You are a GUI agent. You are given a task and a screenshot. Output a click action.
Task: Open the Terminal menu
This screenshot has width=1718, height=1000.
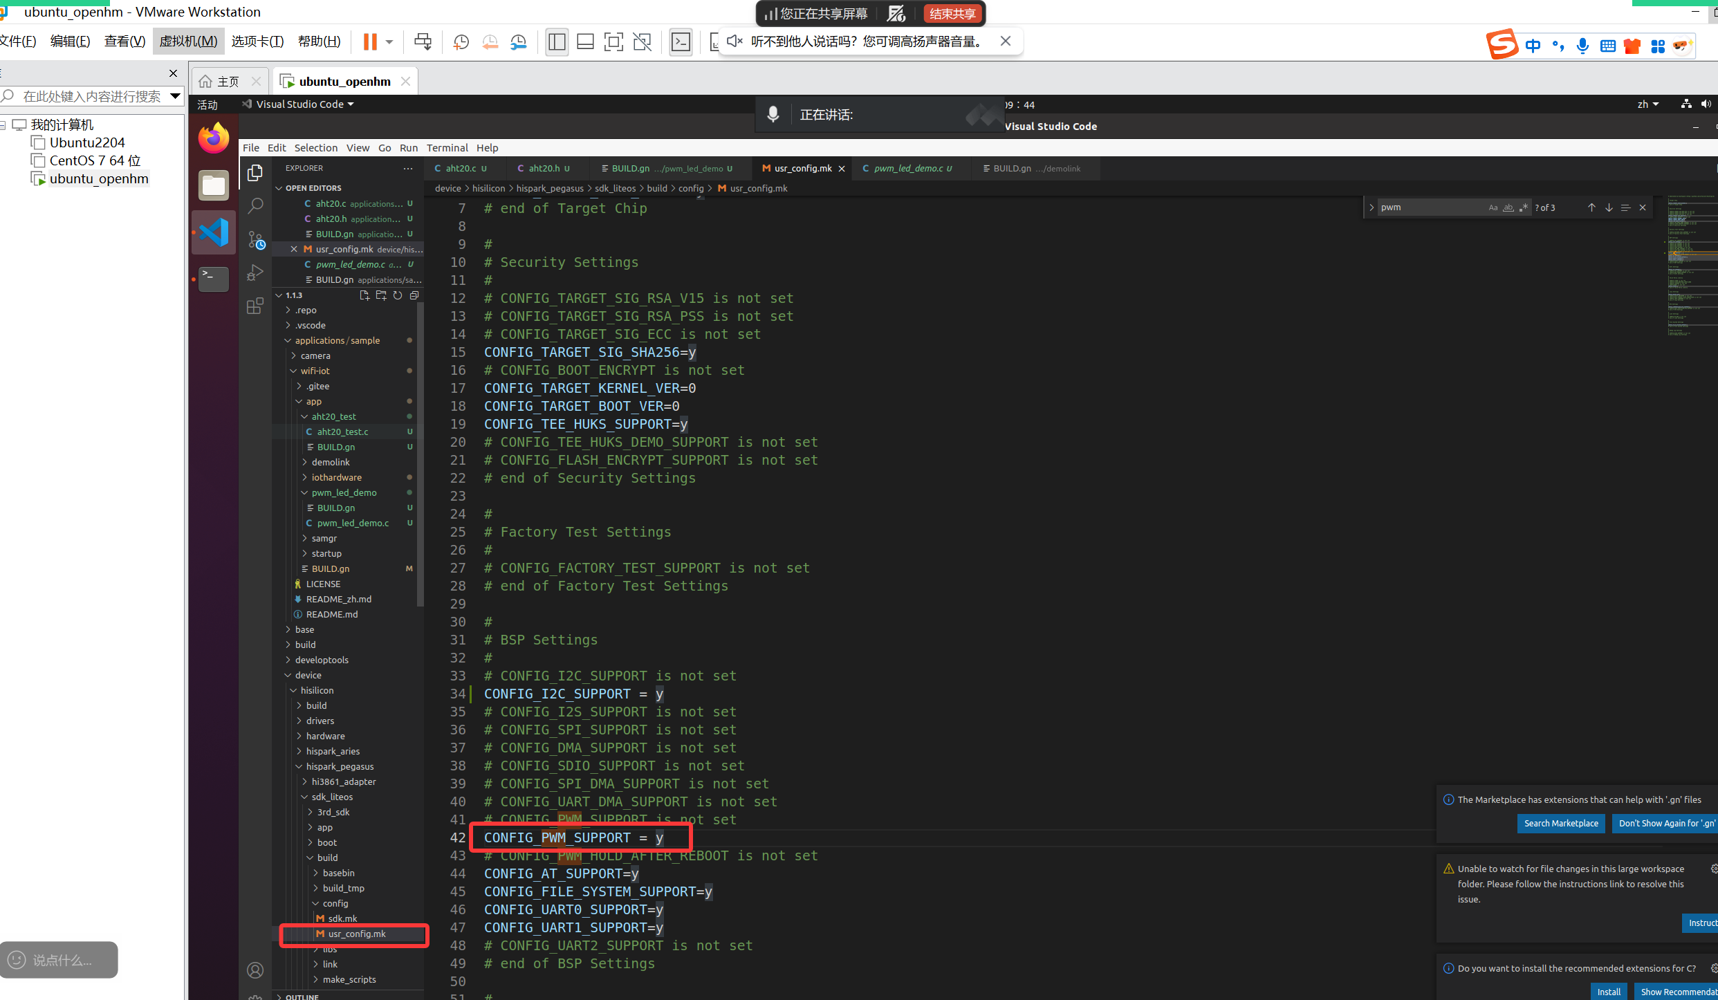coord(447,148)
